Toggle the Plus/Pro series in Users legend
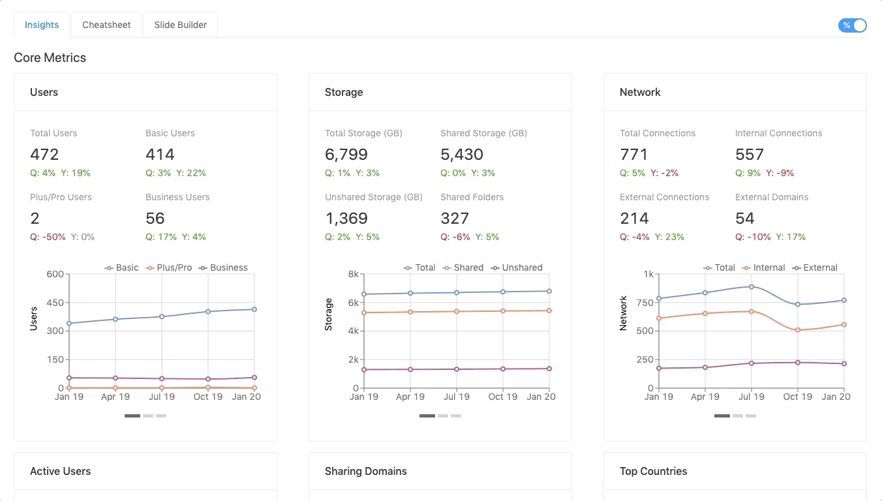882x501 pixels. pyautogui.click(x=168, y=267)
